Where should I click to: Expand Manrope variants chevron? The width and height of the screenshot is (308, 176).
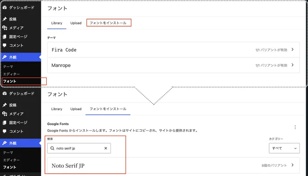(x=293, y=65)
